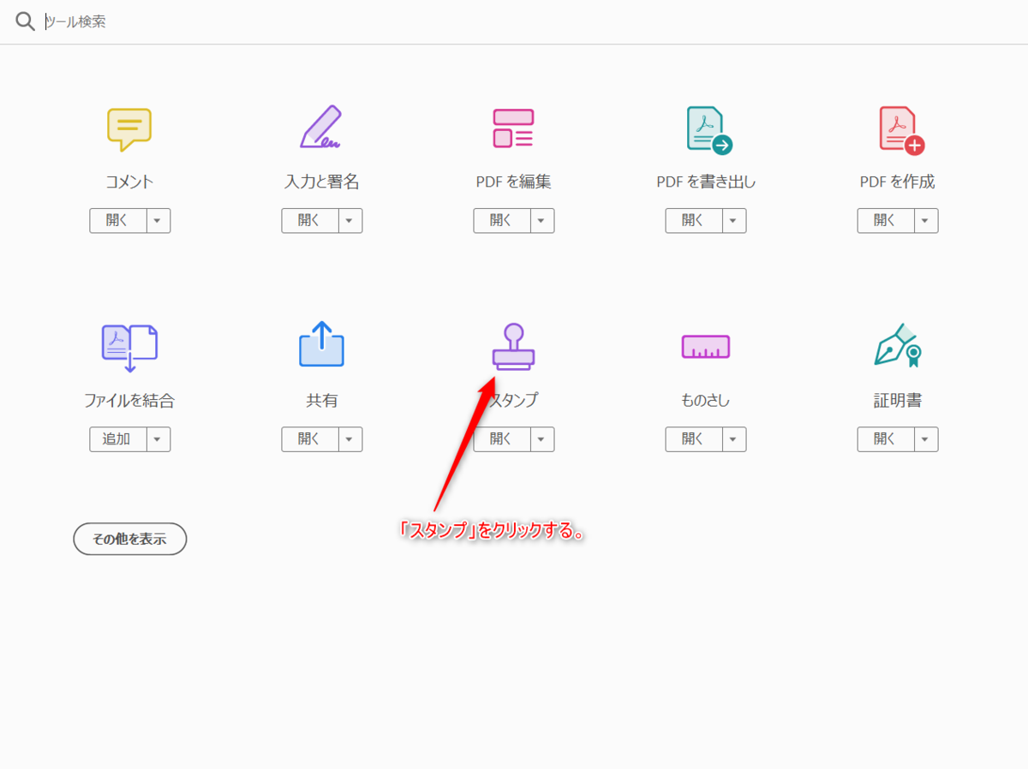Click the ものさし label text
This screenshot has width=1028, height=769.
(x=706, y=401)
